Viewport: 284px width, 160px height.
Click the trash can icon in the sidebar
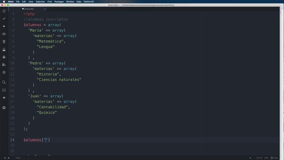point(4,42)
